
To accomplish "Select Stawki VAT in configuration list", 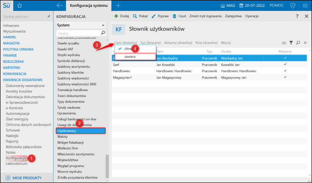I will 65,49.
